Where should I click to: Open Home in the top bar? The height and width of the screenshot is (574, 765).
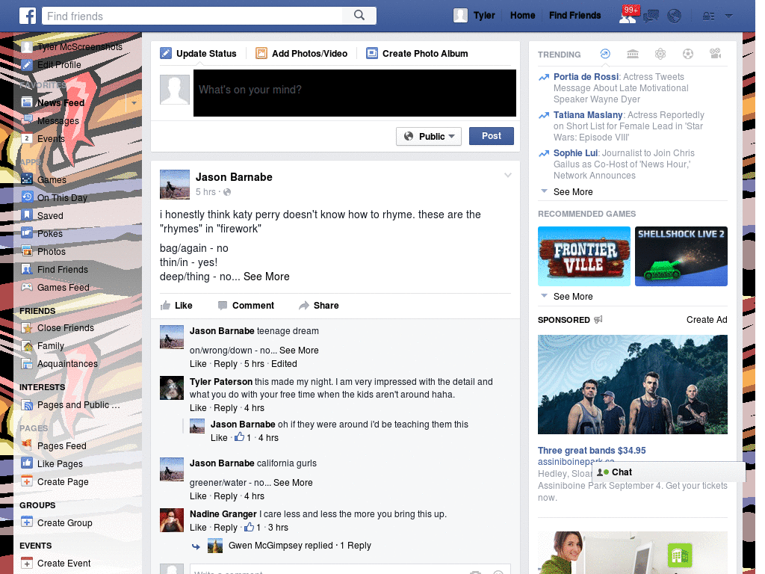(x=522, y=16)
